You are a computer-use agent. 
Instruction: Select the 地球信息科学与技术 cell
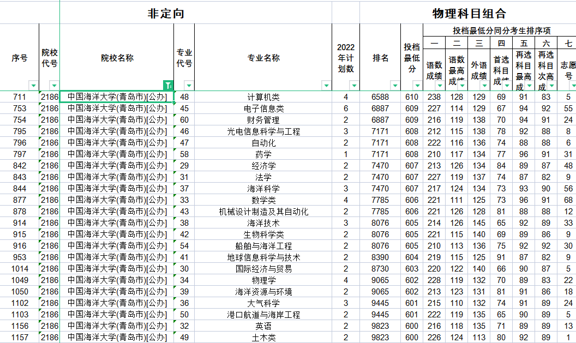tap(263, 257)
